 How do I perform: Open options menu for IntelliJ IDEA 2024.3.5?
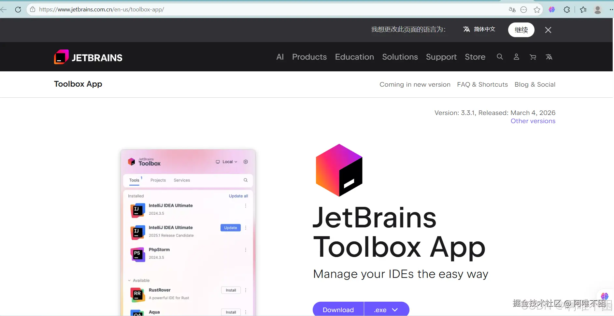click(x=246, y=206)
